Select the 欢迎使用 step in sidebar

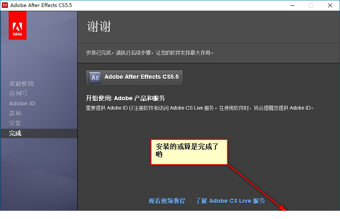pyautogui.click(x=22, y=84)
